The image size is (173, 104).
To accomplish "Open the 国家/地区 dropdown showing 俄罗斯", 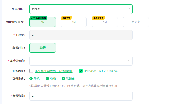I will (x=81, y=9).
